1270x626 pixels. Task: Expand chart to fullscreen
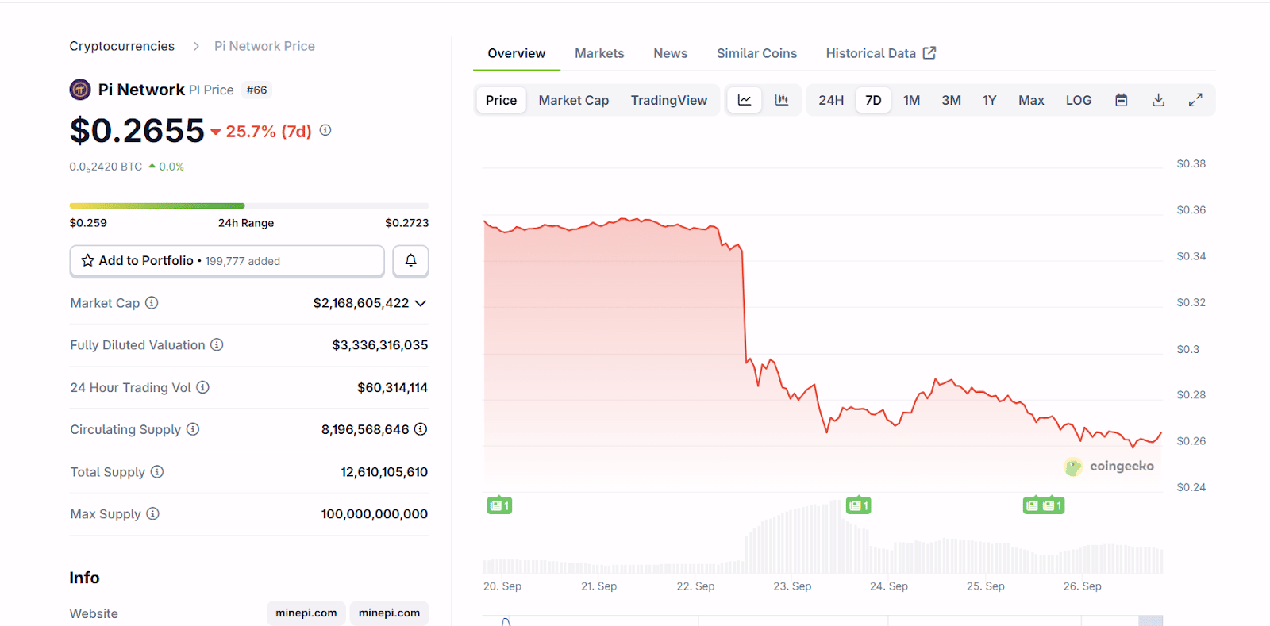coord(1195,100)
